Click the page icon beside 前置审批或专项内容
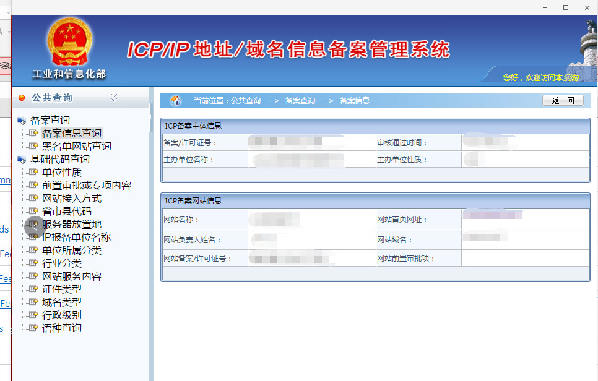This screenshot has height=381, width=598. click(x=33, y=185)
